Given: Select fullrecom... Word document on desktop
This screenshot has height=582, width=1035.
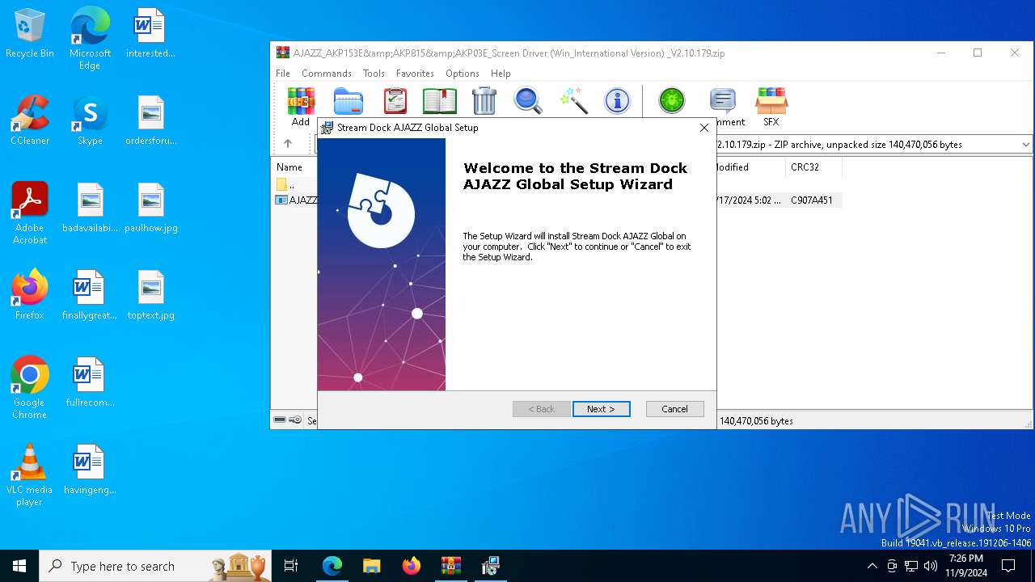Looking at the screenshot, I should tap(90, 382).
